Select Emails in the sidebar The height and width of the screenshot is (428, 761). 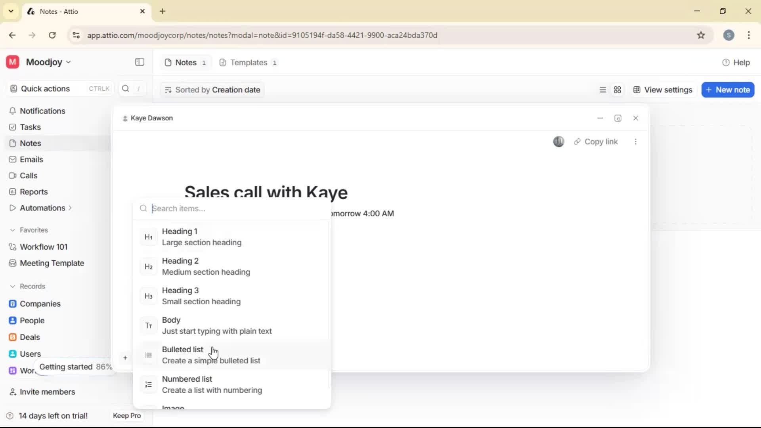tap(31, 159)
